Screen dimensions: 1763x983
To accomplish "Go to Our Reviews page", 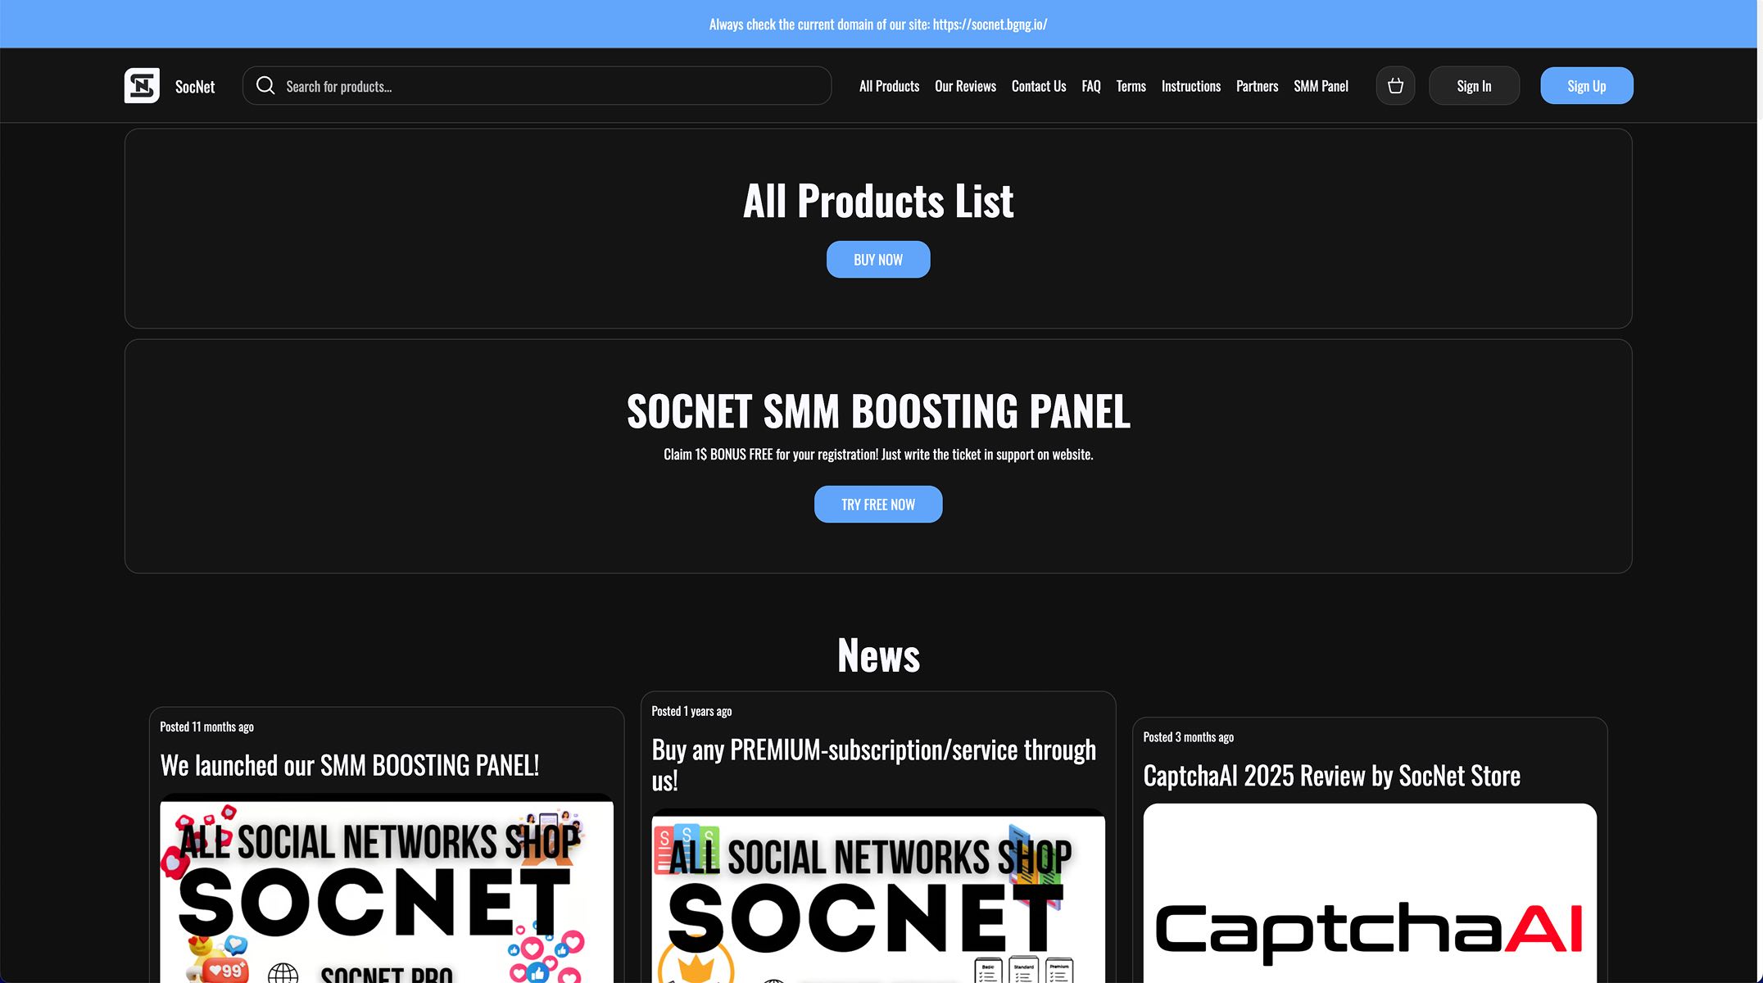I will (x=965, y=86).
